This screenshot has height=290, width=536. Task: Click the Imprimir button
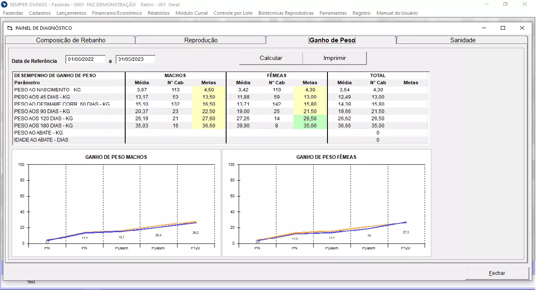pyautogui.click(x=334, y=58)
